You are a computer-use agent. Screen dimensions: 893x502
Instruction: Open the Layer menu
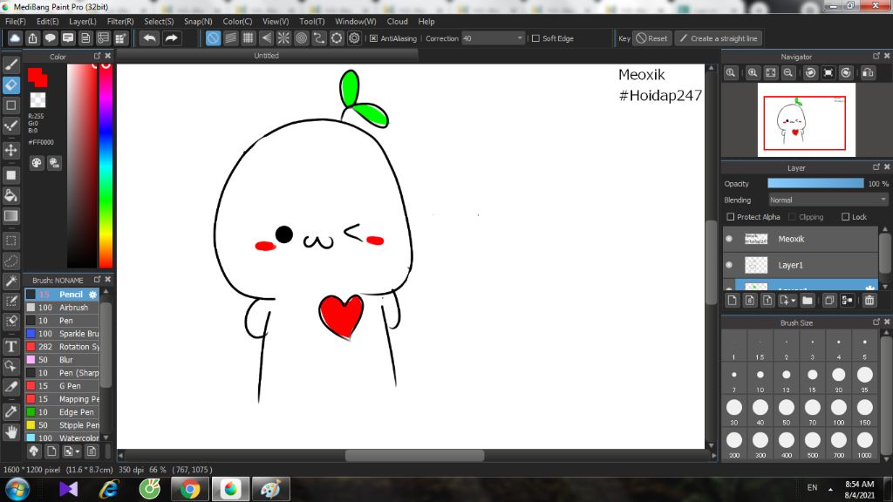[83, 21]
